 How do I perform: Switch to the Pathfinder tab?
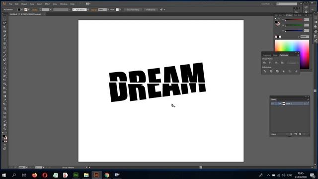point(284,55)
